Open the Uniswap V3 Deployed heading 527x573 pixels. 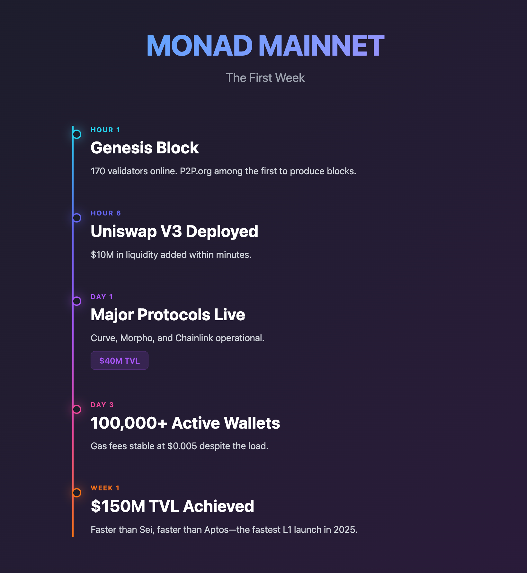point(174,232)
